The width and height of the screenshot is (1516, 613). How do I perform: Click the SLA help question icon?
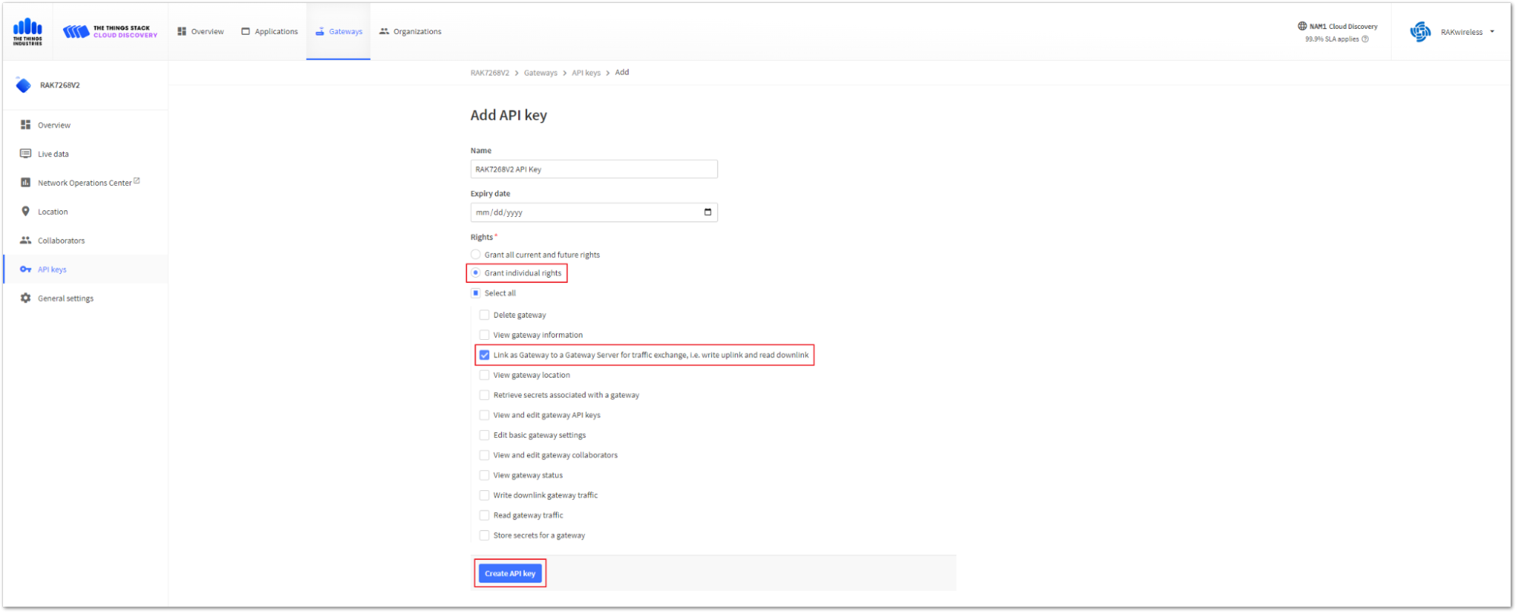1365,39
